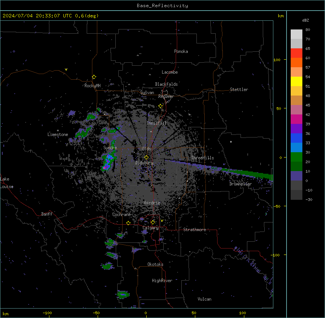Click the -100 tick on the bottom axis
This screenshot has width=325, height=318.
pos(47,313)
